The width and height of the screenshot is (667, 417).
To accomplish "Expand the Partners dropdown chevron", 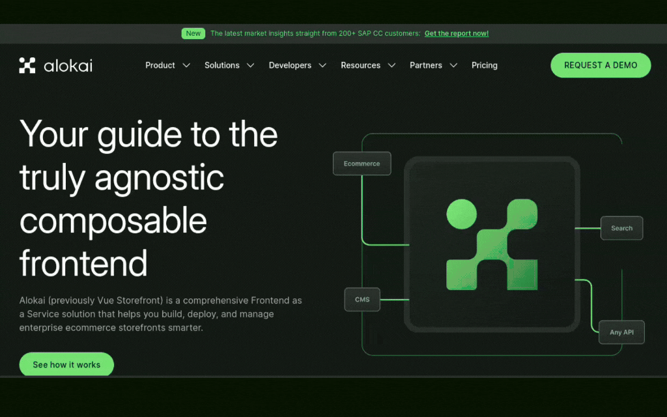I will tap(453, 65).
